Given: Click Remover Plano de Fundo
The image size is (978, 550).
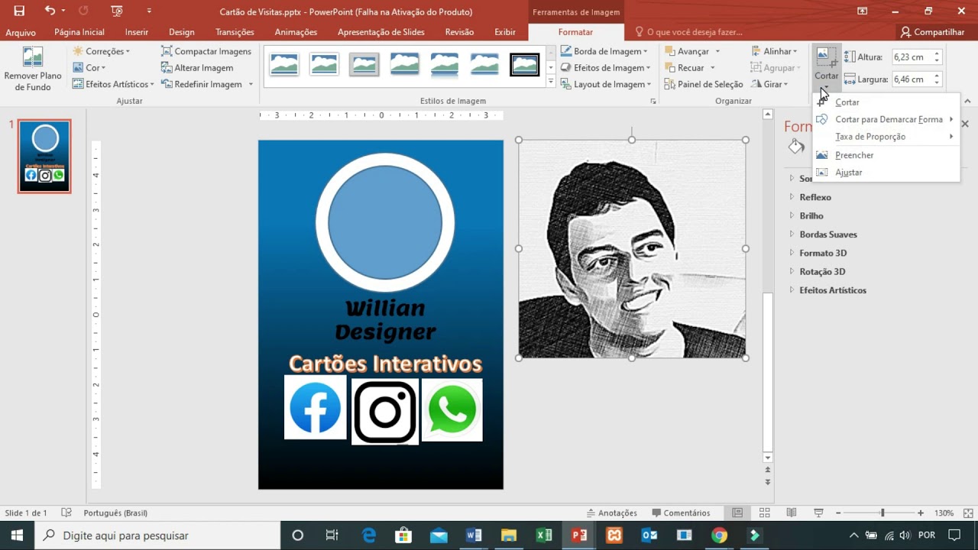Looking at the screenshot, I should coord(33,69).
